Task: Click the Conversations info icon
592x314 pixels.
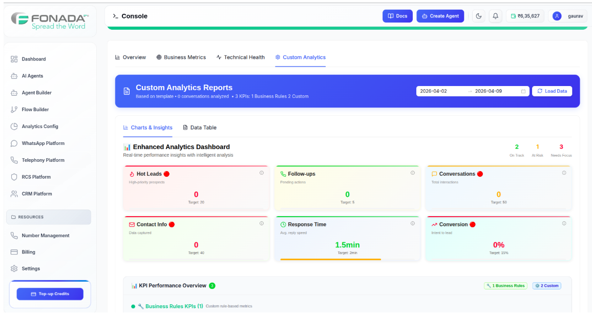Action: tap(564, 173)
